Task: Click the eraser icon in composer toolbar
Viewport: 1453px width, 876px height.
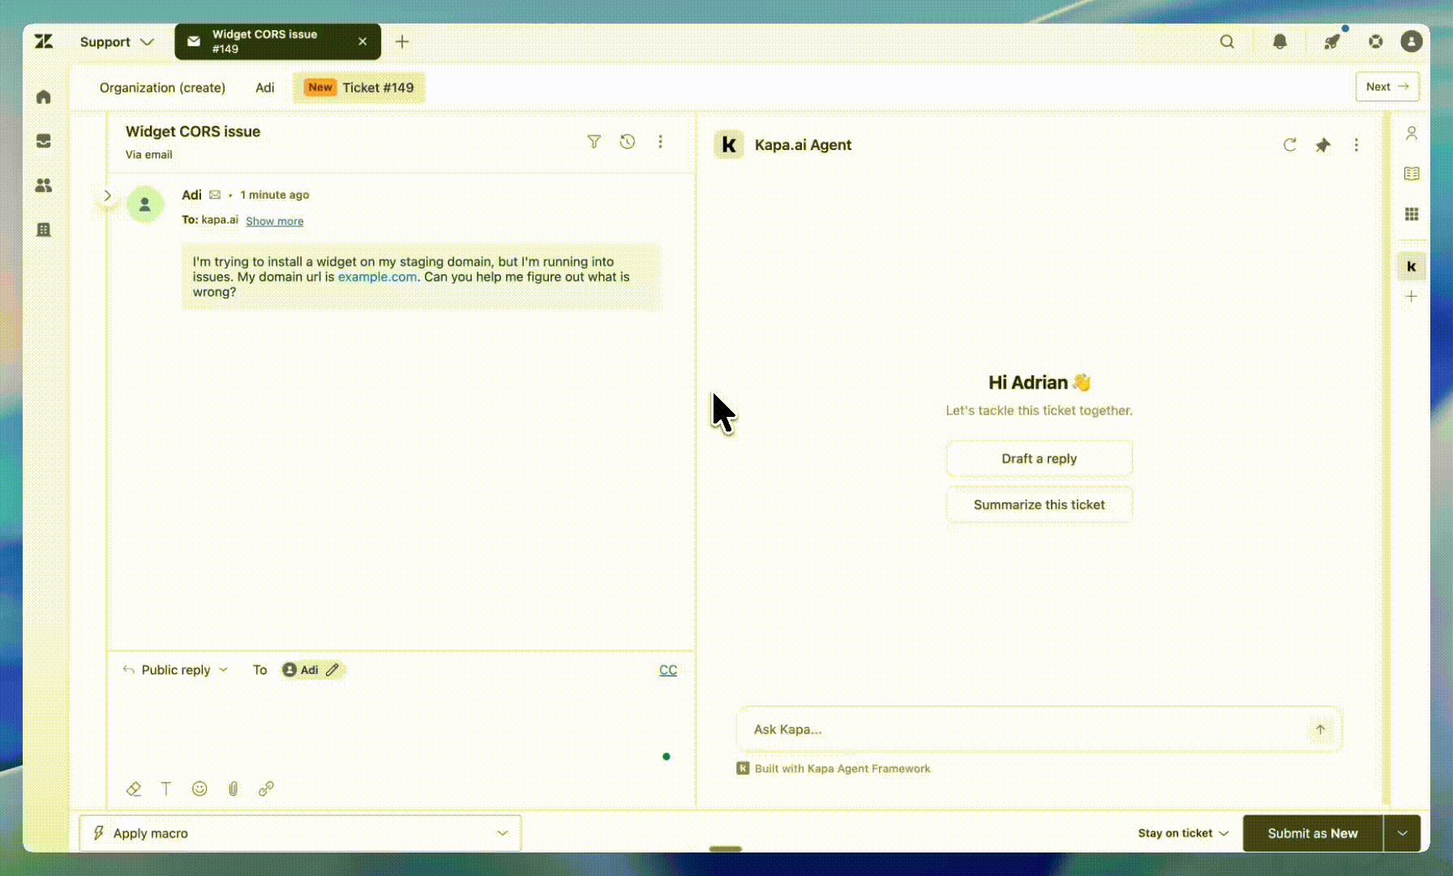Action: 134,788
